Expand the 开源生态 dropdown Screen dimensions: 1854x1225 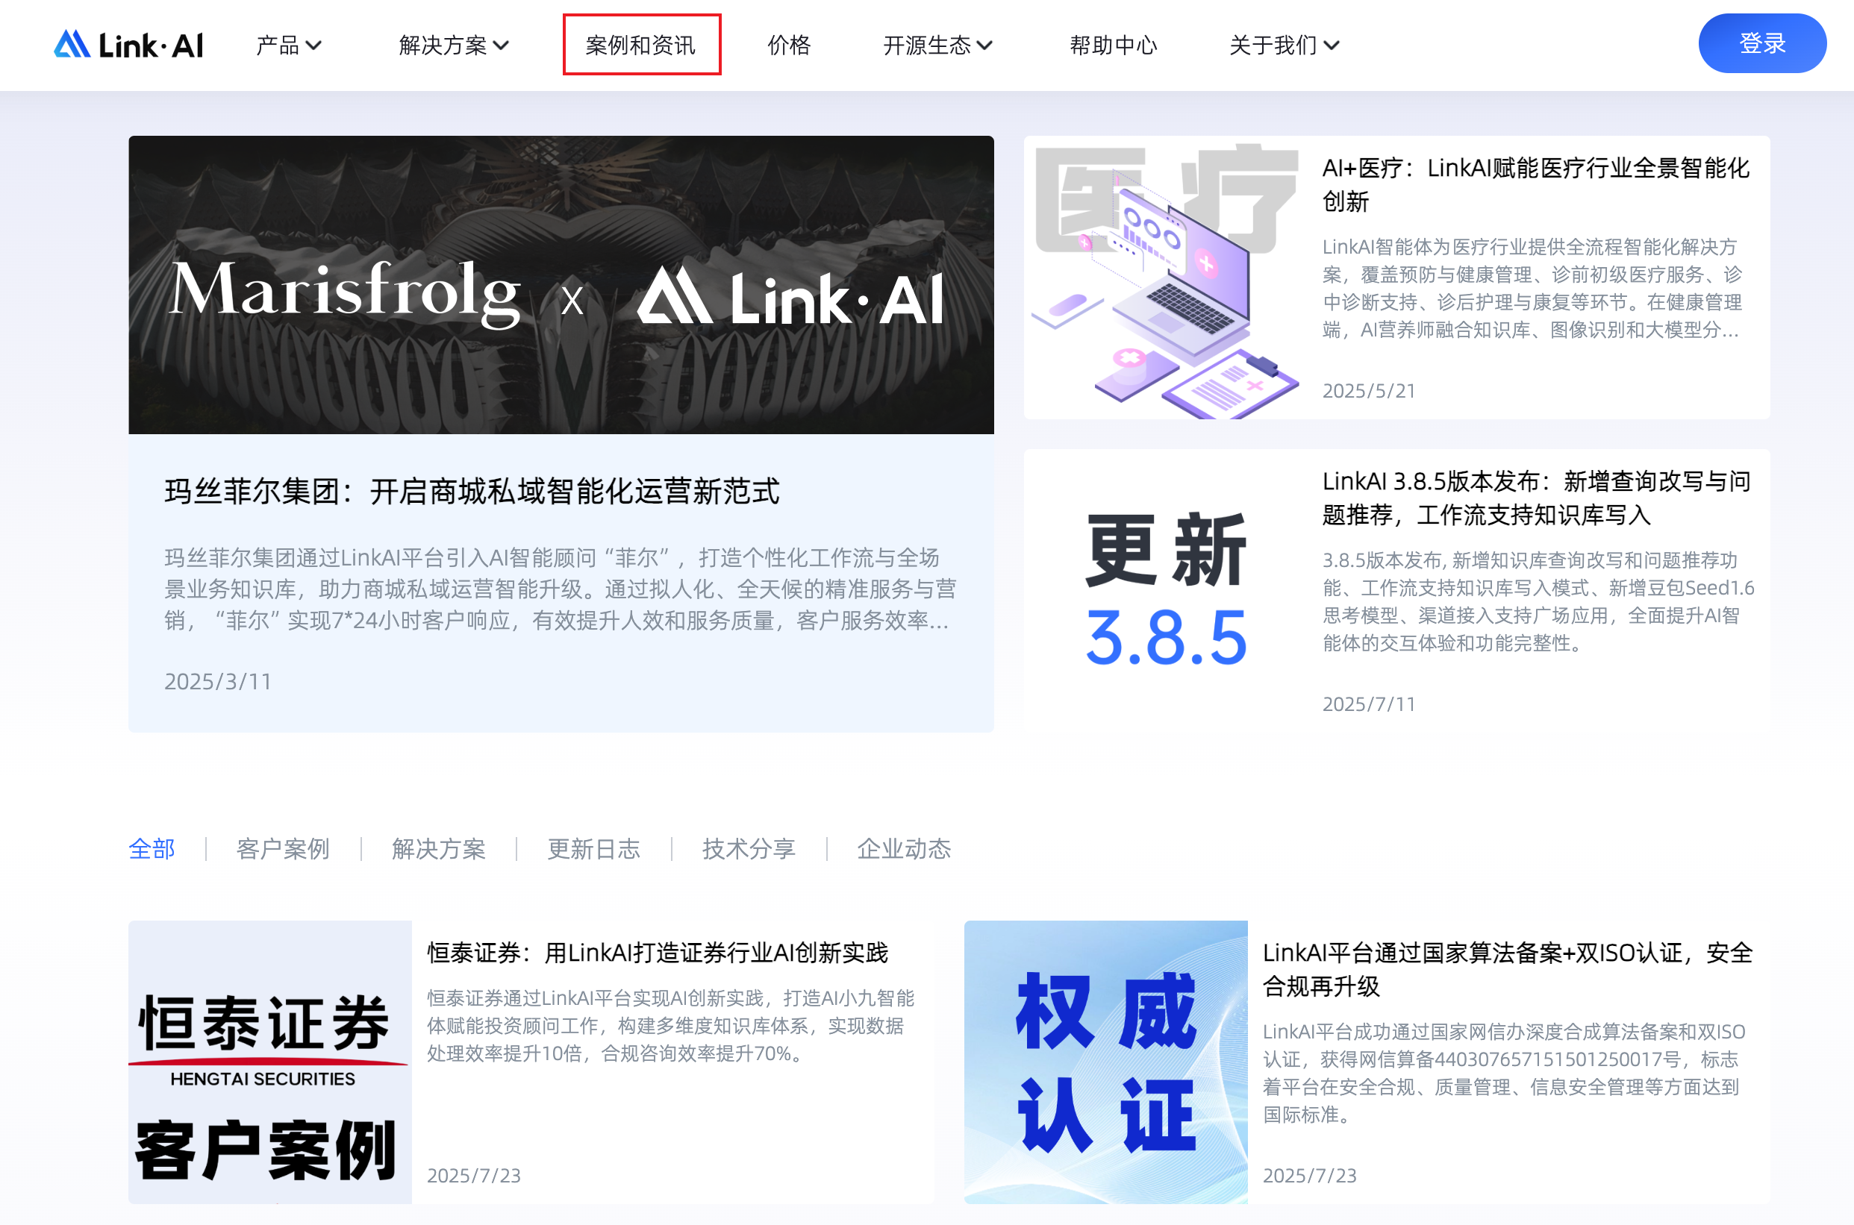(x=938, y=46)
